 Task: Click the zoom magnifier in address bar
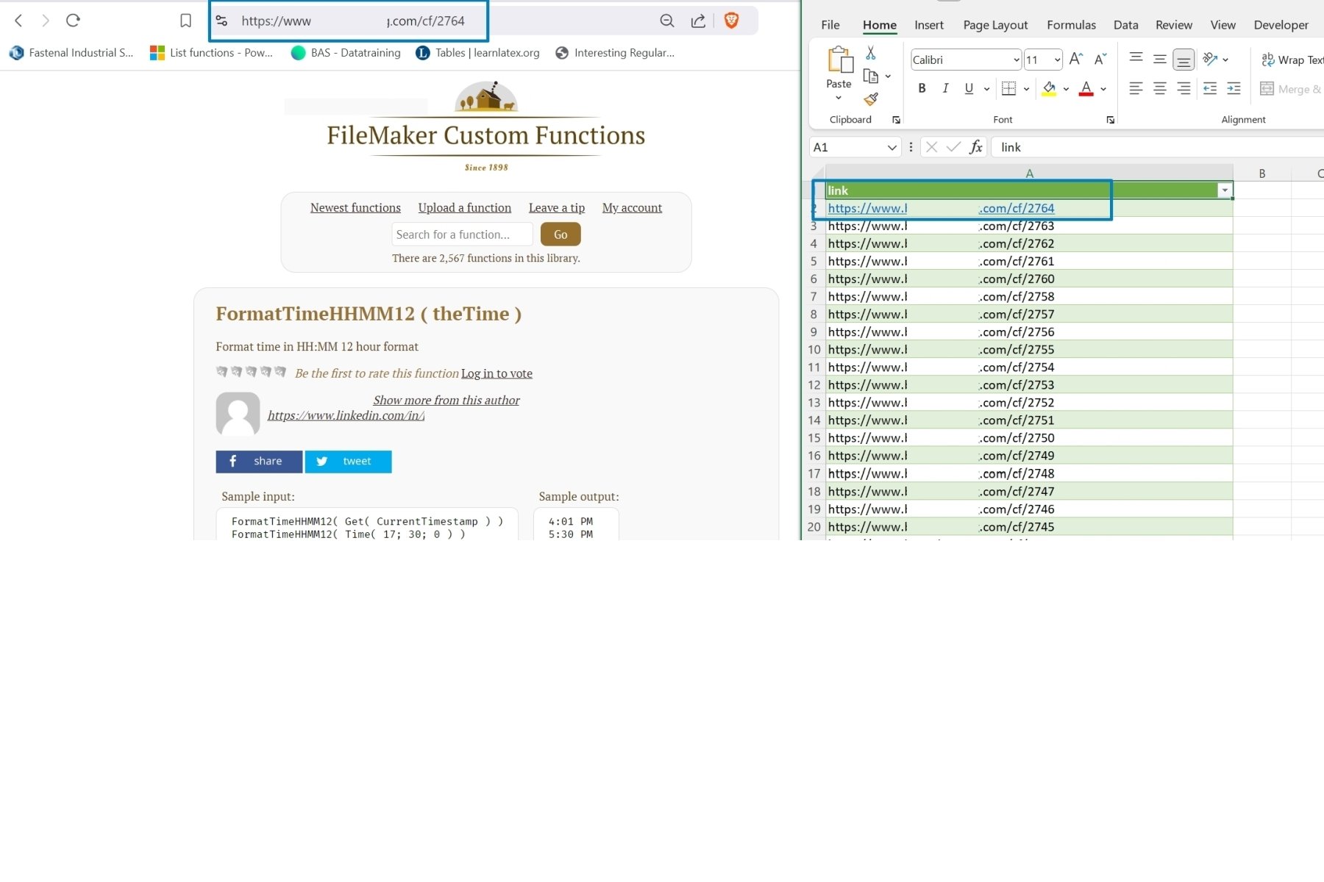pos(667,21)
